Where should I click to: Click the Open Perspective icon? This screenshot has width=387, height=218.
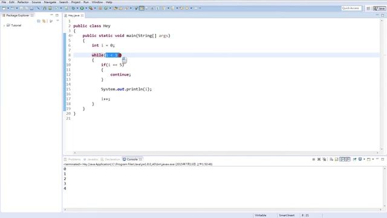pos(368,8)
